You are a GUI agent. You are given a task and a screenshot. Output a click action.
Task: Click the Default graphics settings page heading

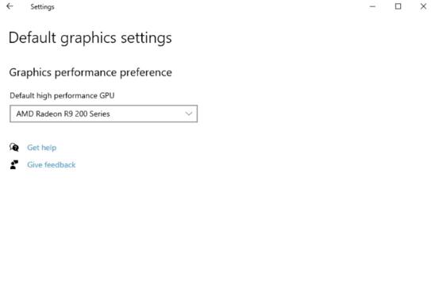tap(90, 38)
